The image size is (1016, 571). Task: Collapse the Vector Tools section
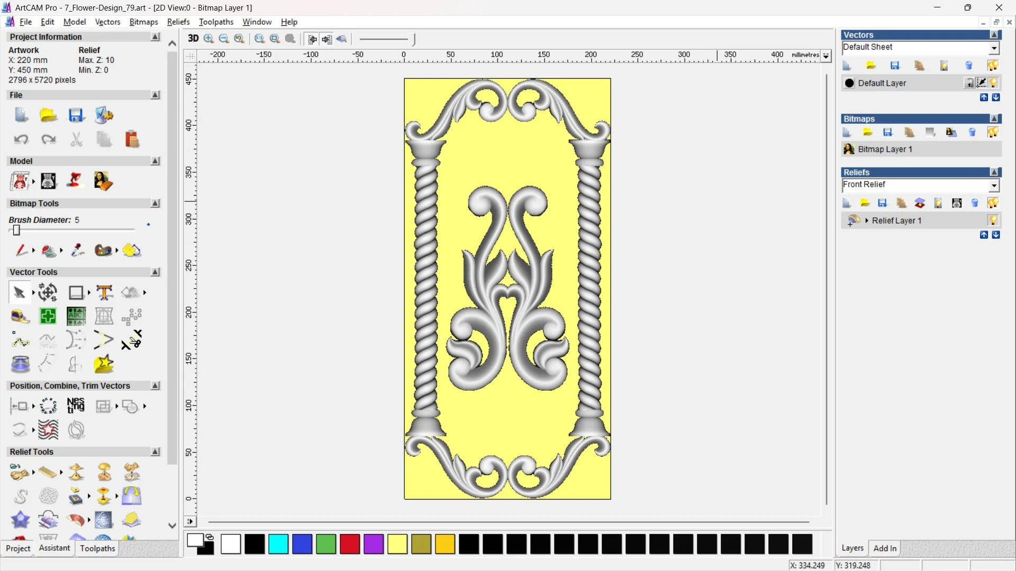(155, 272)
